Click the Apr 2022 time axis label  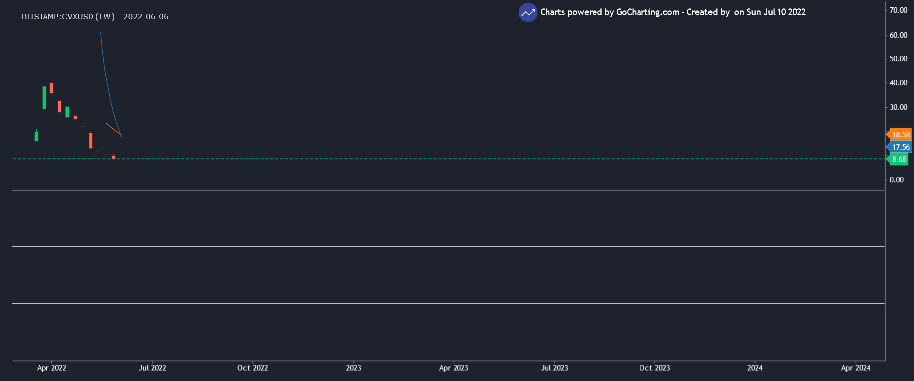tap(51, 368)
